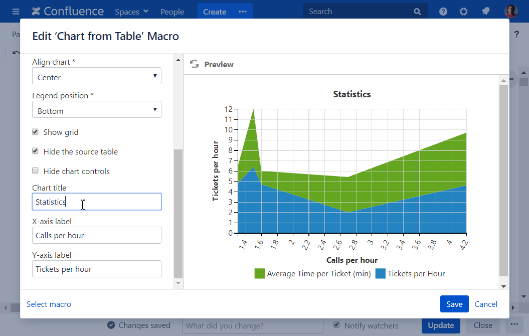Screen dimensions: 529x336
Task: Click the X-axis label input field
Action: [x=96, y=235]
